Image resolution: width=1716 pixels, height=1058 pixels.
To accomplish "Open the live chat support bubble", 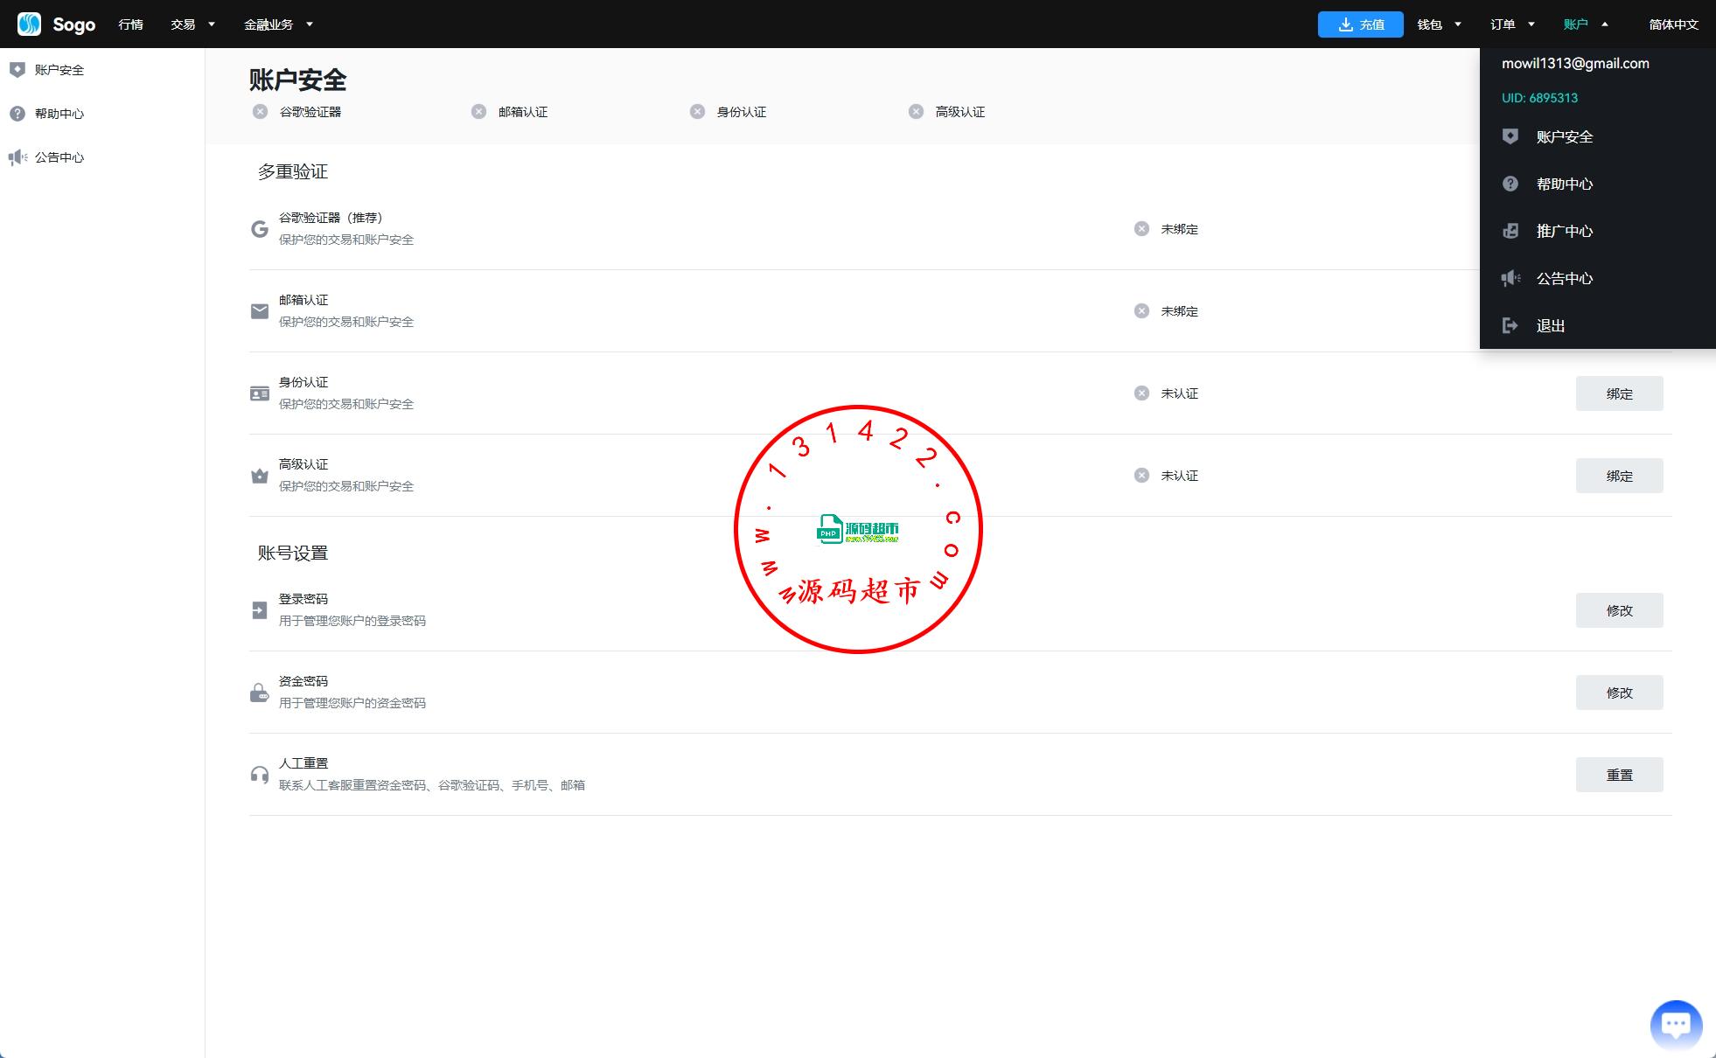I will pyautogui.click(x=1675, y=1024).
